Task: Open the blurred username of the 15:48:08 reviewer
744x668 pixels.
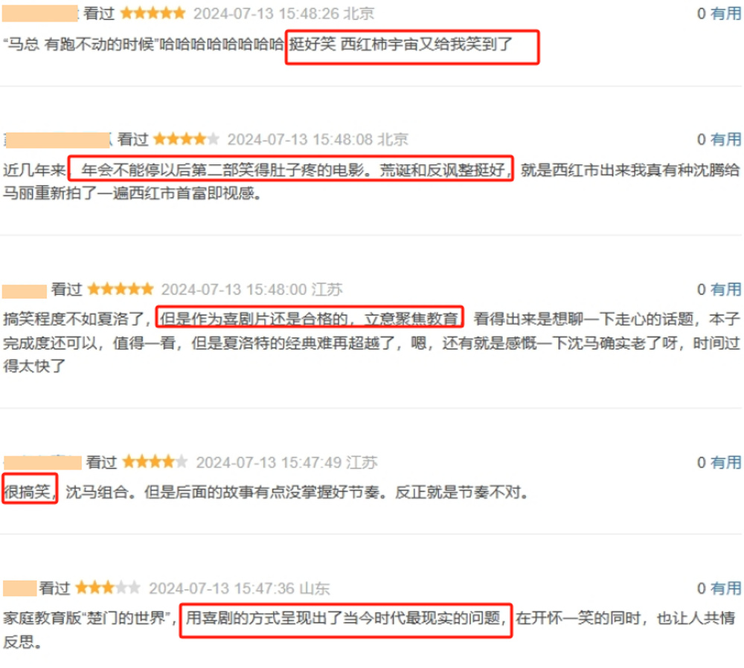Action: tap(57, 140)
